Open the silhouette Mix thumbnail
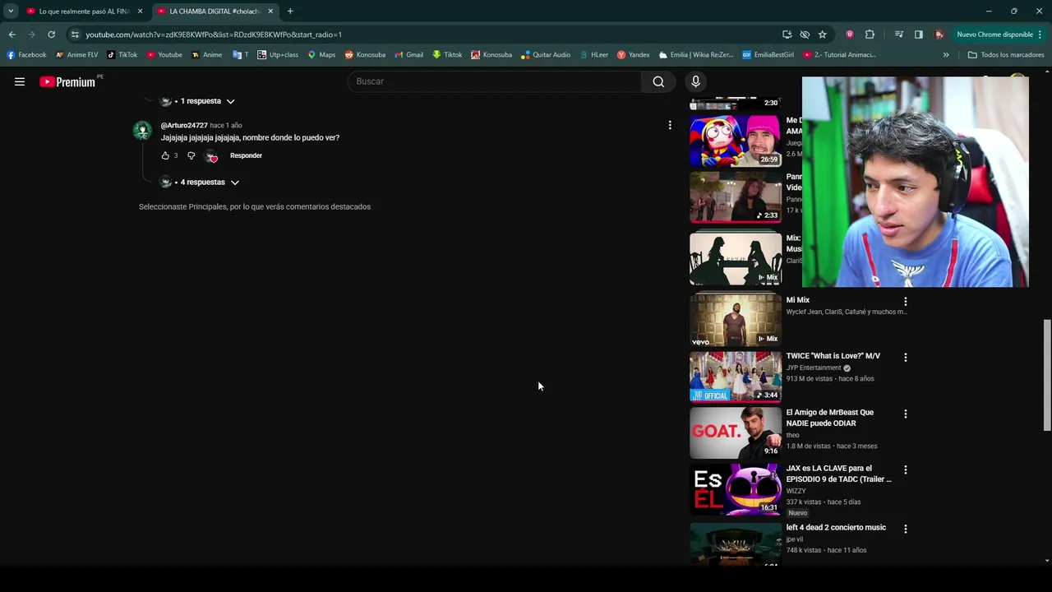The height and width of the screenshot is (592, 1052). point(735,258)
